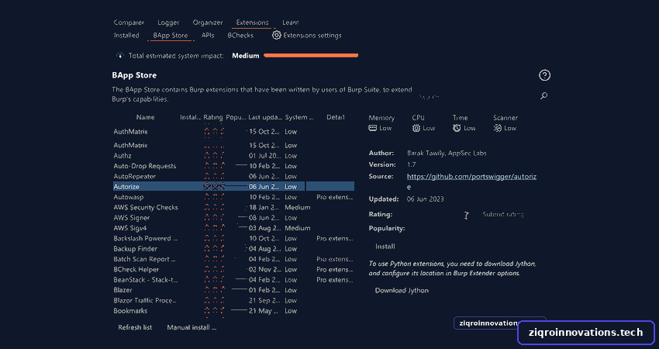
Task: Select the Extensions tab
Action: click(x=252, y=22)
